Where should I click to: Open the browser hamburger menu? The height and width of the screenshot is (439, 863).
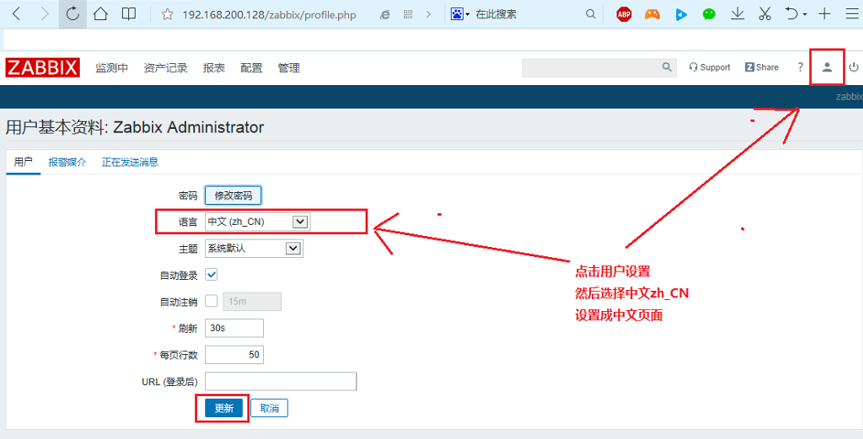pos(851,15)
